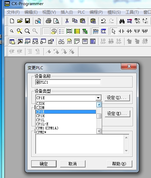Select highlighted CP1E list entry
151x178 pixels.
click(66, 112)
